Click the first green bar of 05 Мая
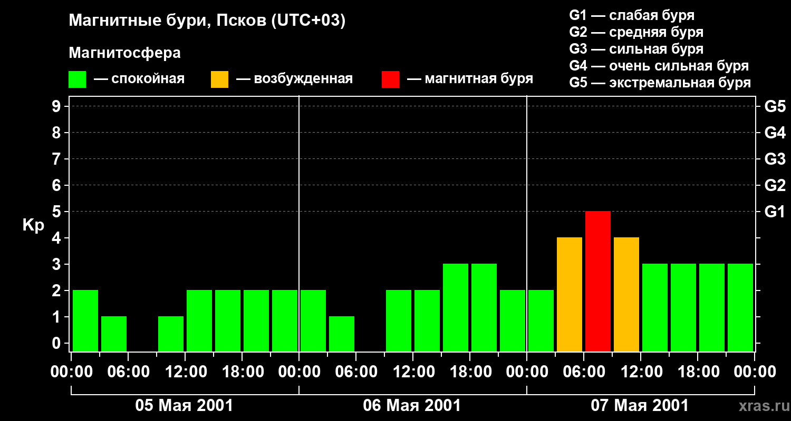 85,320
